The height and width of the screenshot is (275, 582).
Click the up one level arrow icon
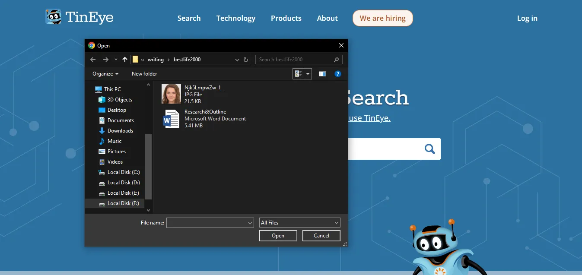pos(124,59)
